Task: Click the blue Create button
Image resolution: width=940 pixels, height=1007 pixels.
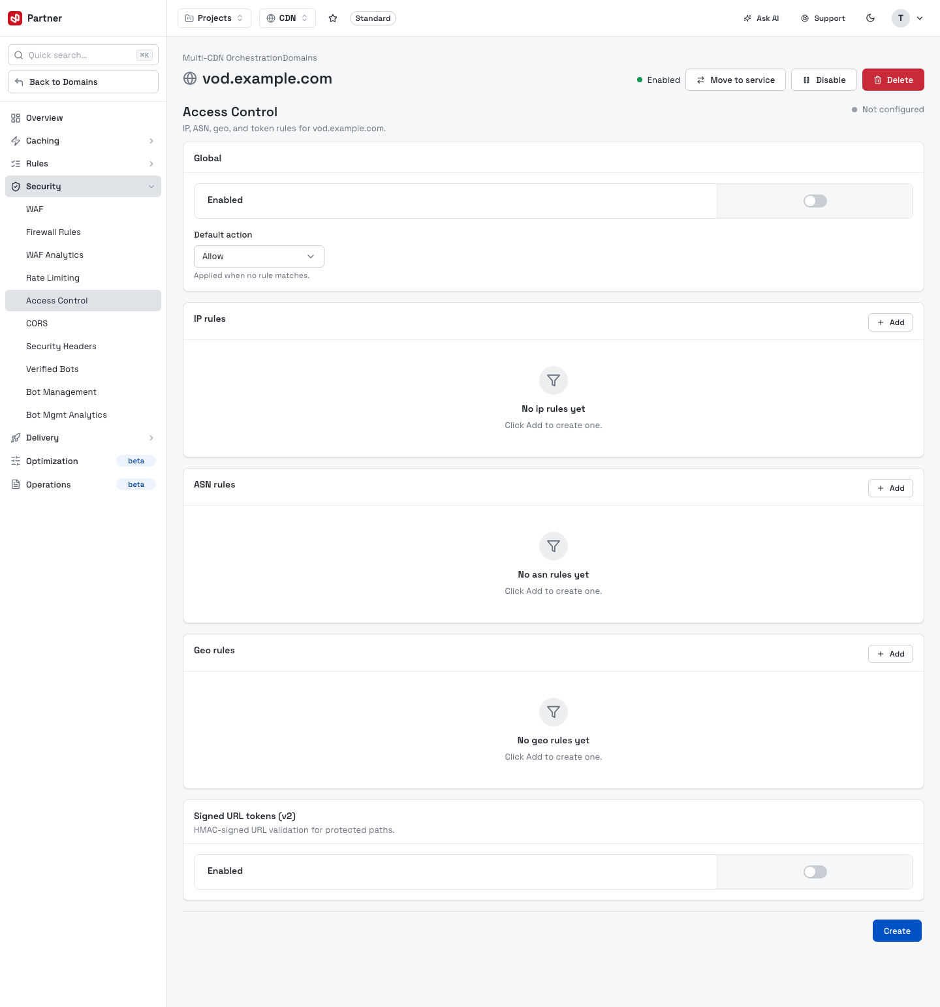Action: 897,931
